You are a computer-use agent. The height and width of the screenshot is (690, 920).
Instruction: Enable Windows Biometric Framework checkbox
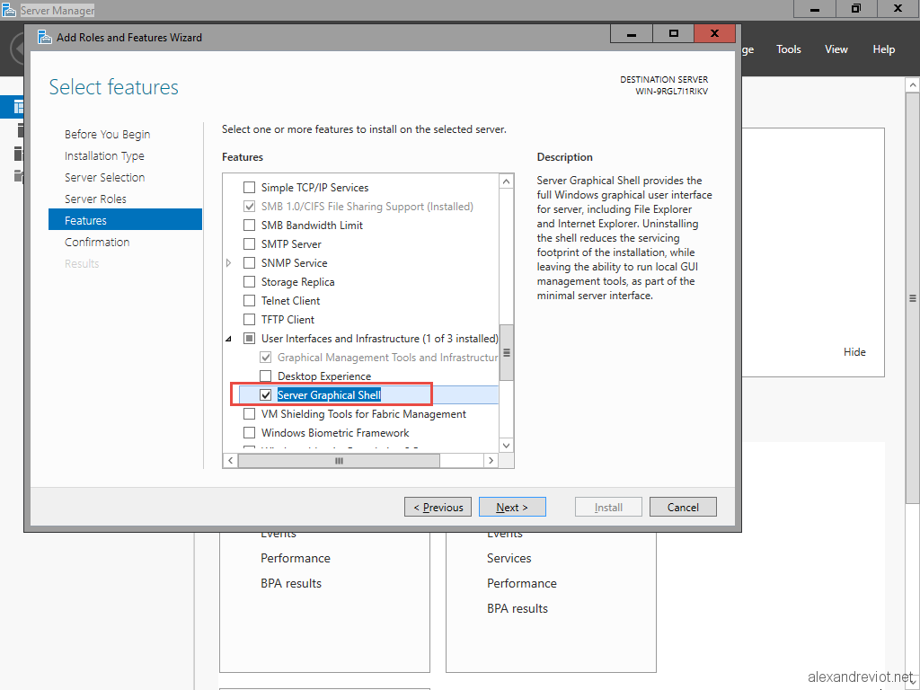click(250, 432)
